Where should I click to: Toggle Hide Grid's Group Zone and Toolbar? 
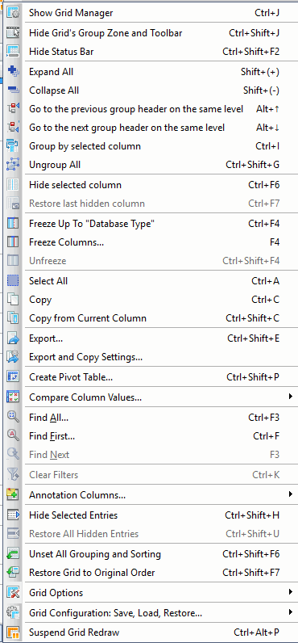click(x=152, y=33)
